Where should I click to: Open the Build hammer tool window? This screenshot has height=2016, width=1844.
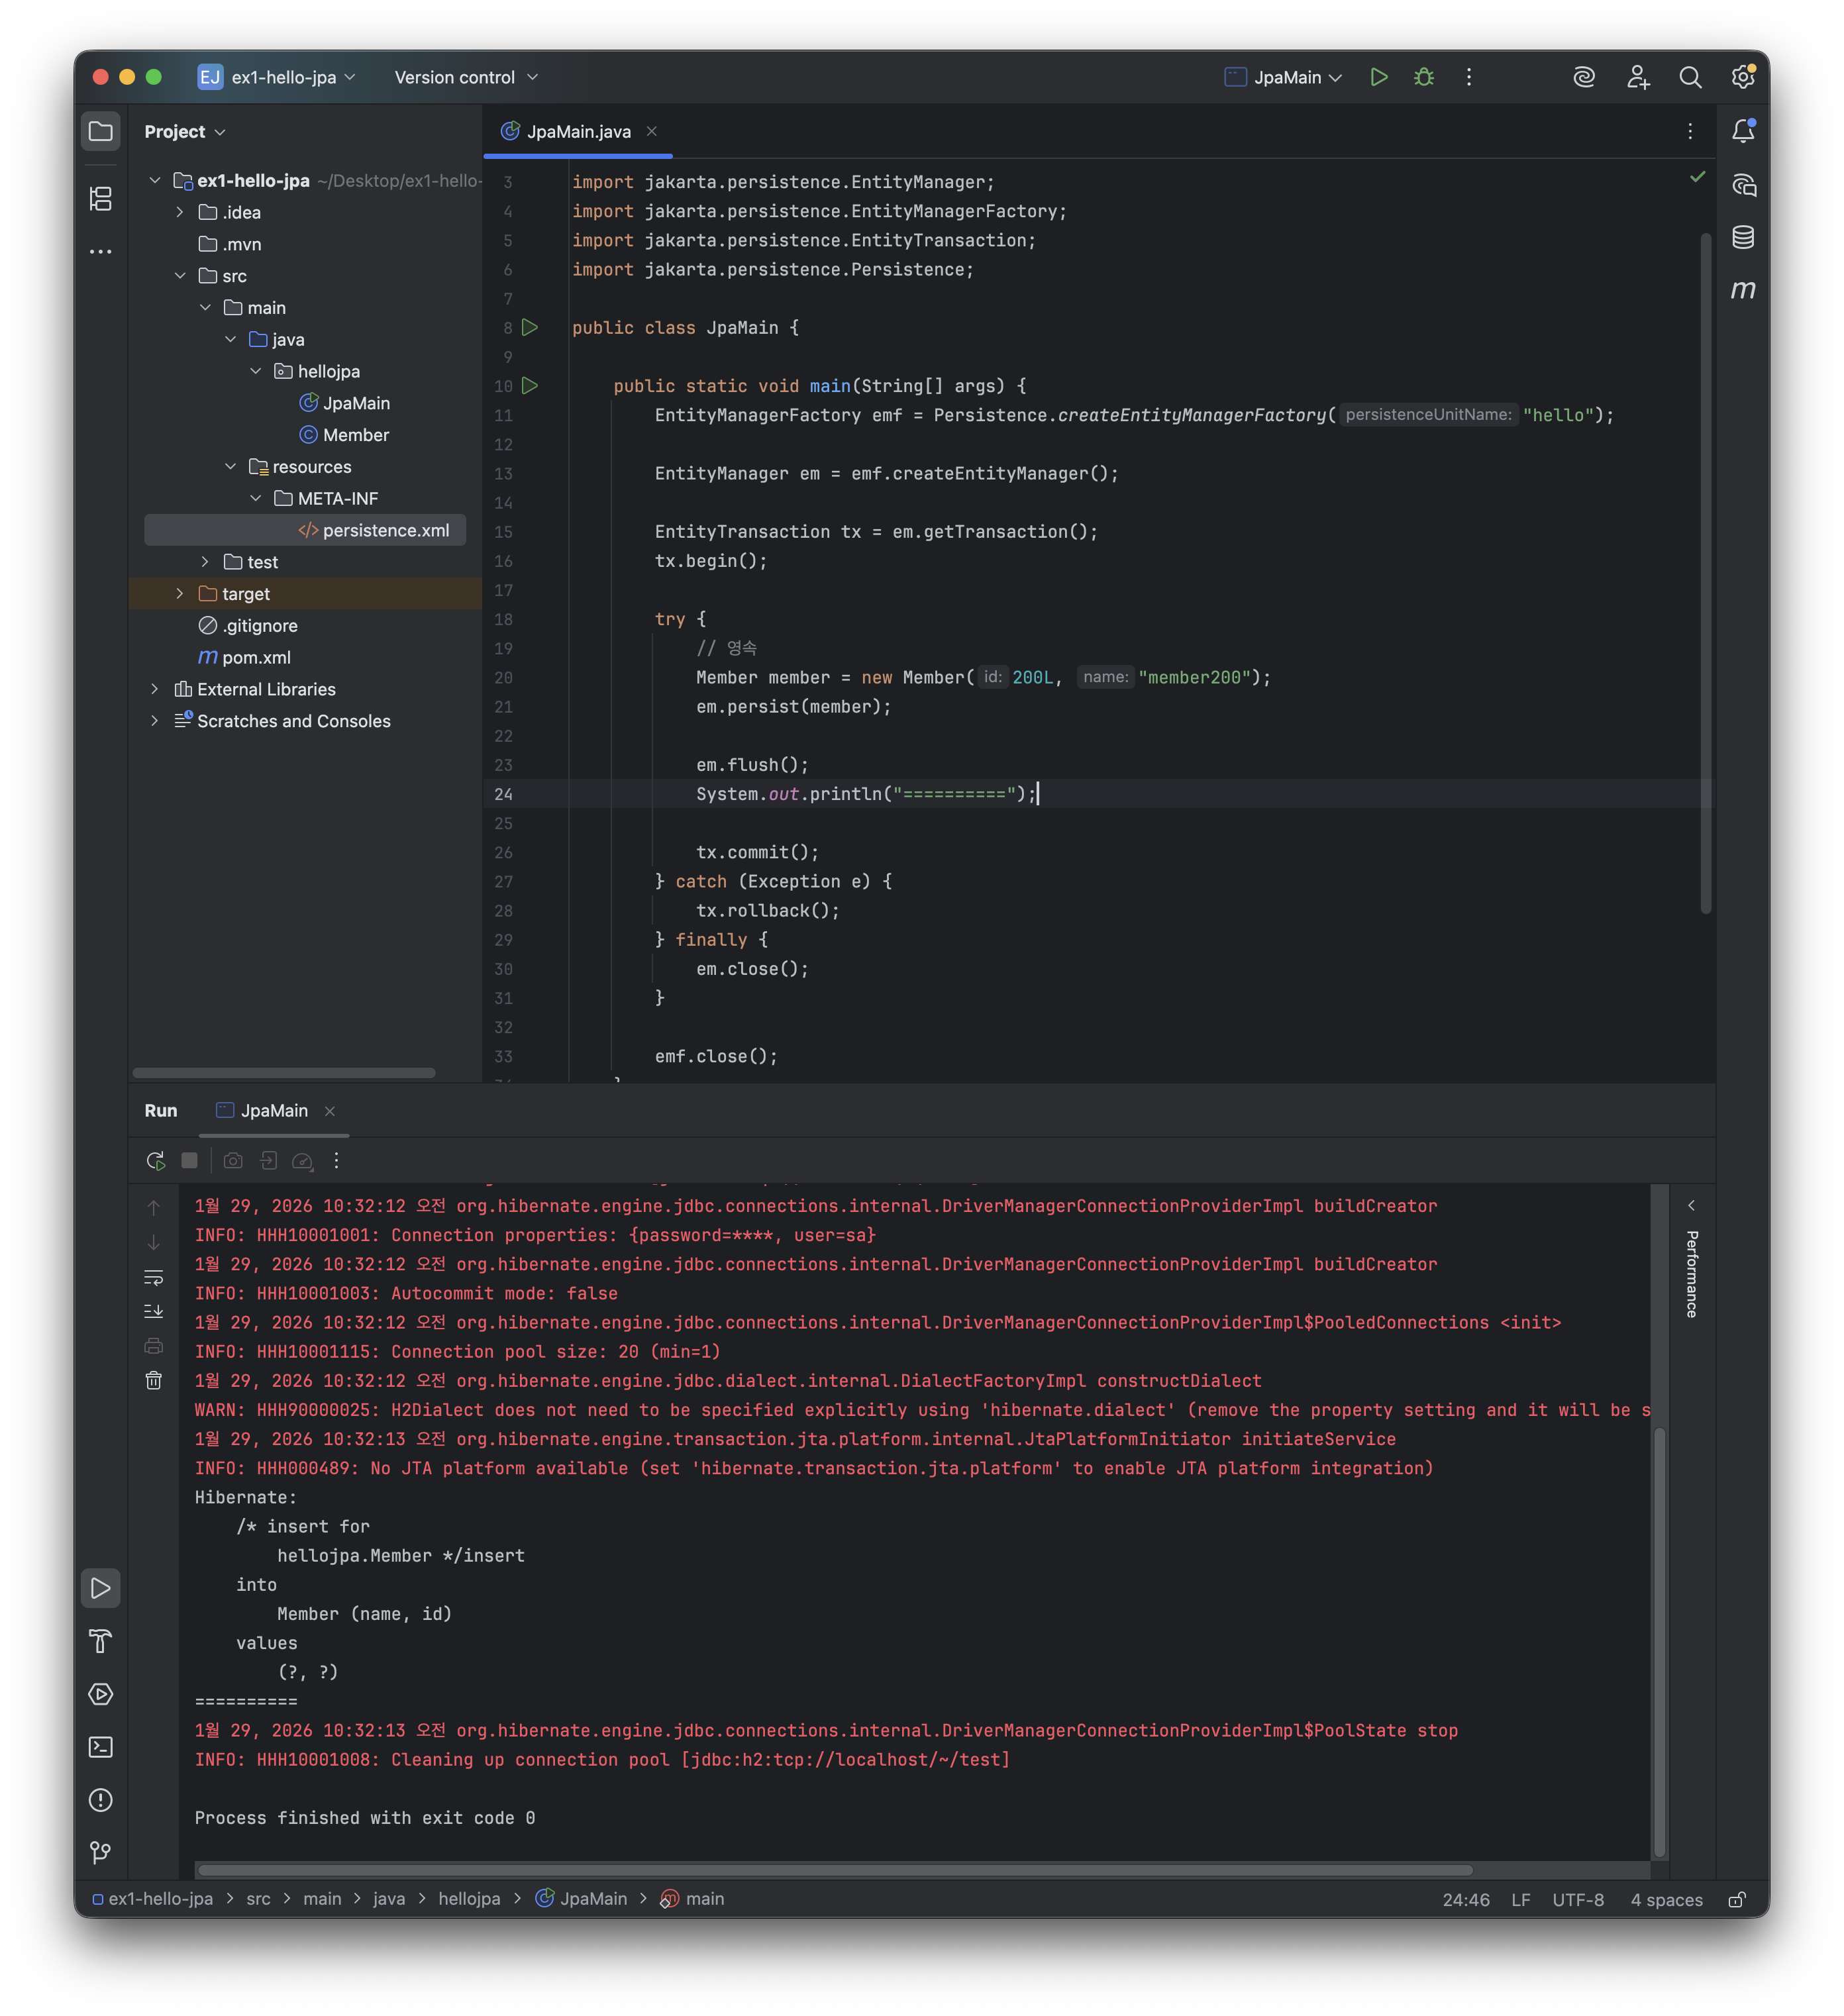coord(101,1641)
